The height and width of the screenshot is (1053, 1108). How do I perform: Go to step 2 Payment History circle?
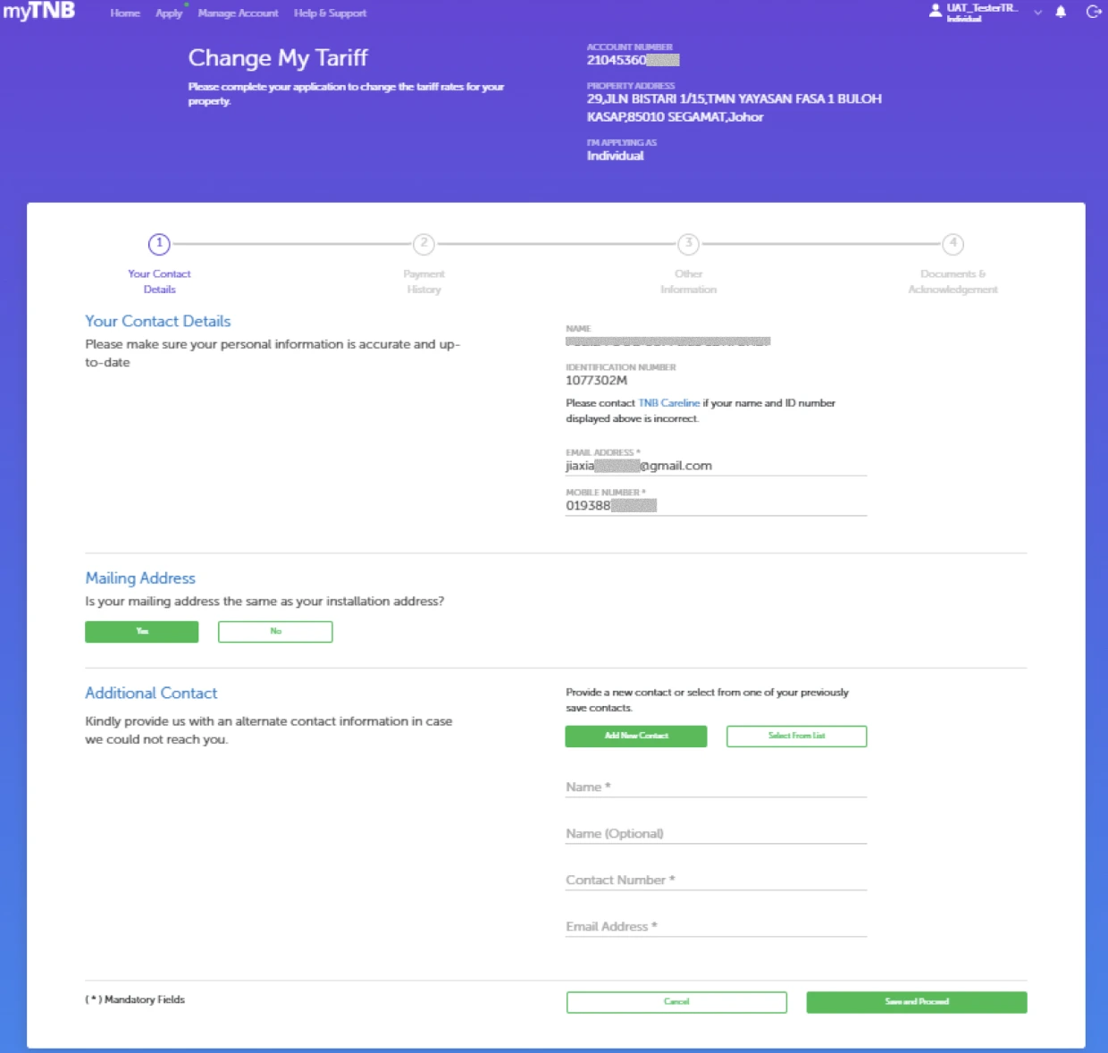pos(424,243)
